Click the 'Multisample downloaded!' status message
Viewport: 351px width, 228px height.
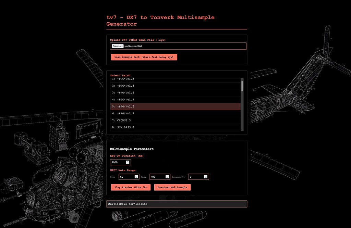(177, 204)
